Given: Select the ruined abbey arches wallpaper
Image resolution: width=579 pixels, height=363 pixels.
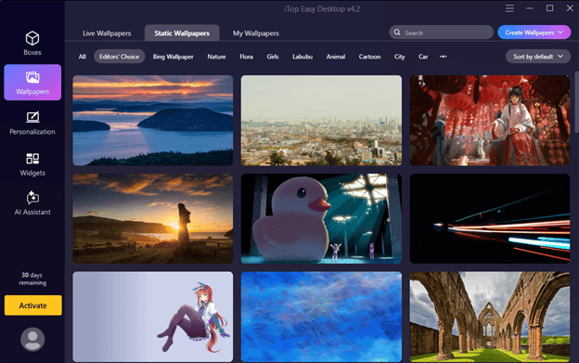Looking at the screenshot, I should [490, 317].
